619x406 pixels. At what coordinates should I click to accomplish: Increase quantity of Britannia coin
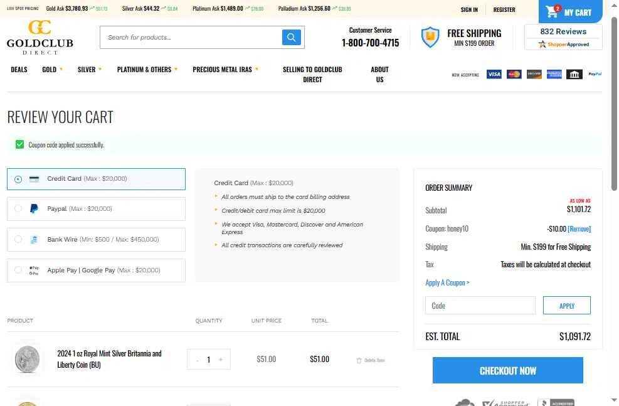click(x=221, y=360)
